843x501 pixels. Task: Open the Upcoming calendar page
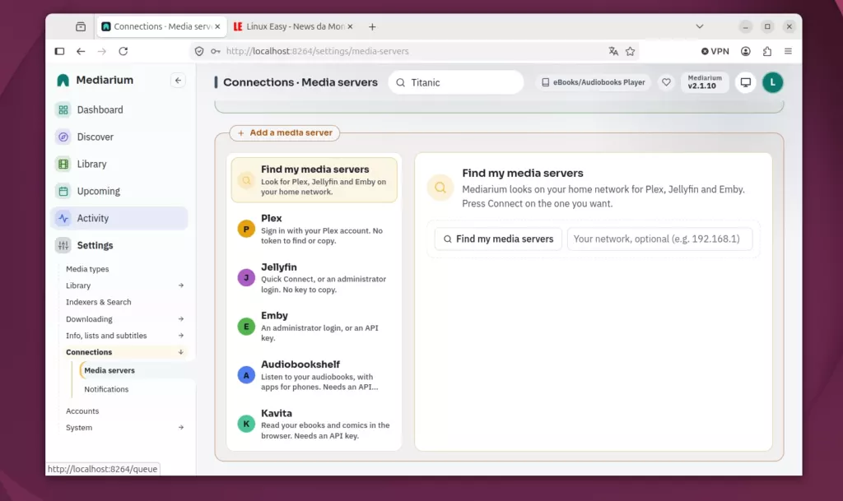pyautogui.click(x=119, y=191)
